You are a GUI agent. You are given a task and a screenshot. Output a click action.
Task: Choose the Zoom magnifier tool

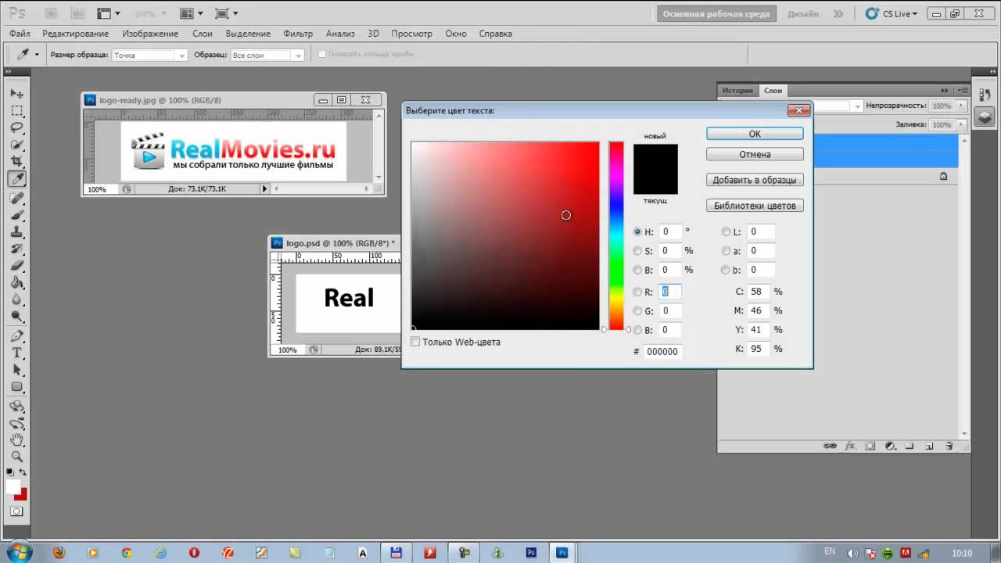point(16,456)
